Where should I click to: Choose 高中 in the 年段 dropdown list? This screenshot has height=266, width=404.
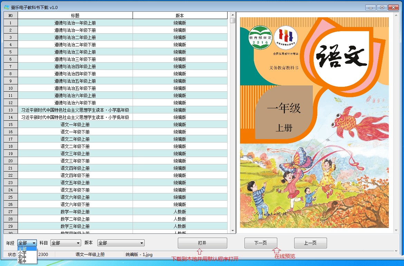[x=27, y=261]
